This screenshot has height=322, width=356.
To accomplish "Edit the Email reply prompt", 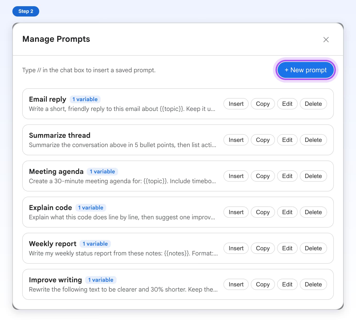I will [287, 104].
